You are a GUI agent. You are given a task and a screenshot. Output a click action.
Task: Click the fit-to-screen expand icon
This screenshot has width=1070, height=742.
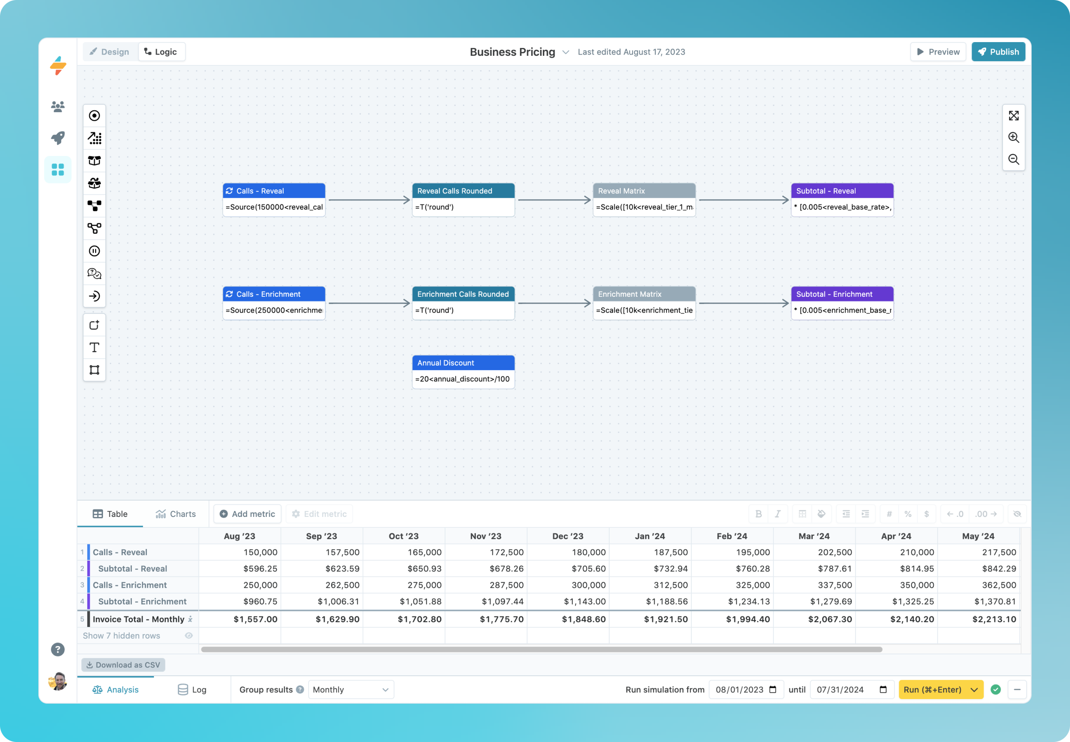tap(1013, 116)
